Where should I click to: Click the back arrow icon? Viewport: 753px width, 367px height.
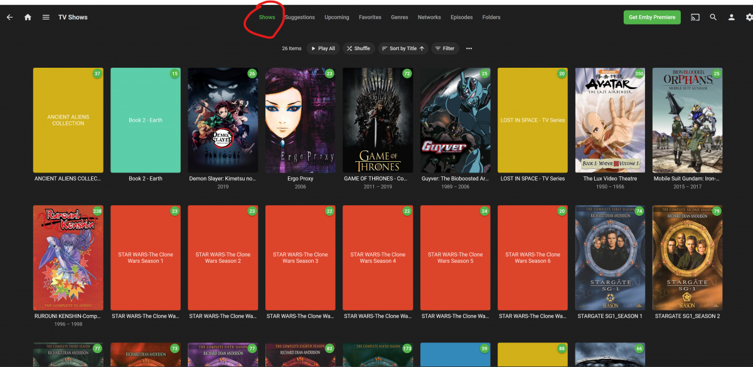9,18
